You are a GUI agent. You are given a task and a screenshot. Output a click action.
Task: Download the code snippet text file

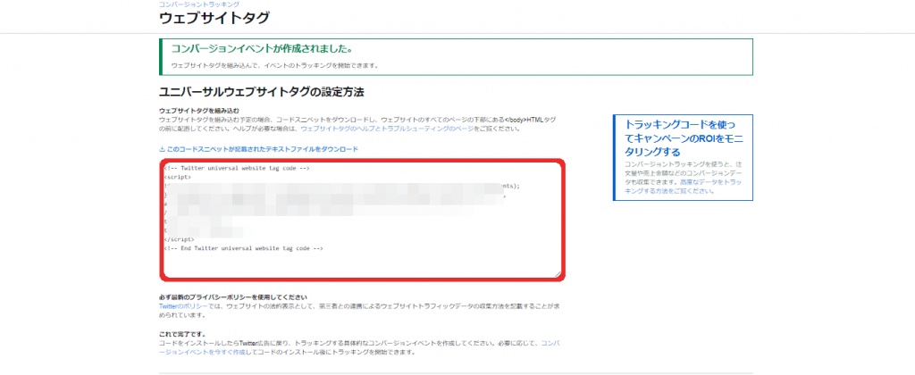click(x=262, y=149)
